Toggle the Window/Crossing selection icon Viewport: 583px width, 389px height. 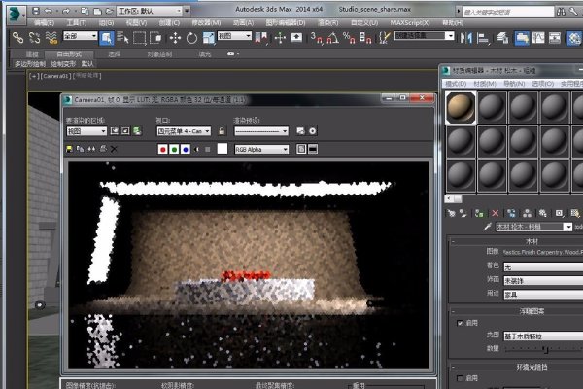click(155, 38)
